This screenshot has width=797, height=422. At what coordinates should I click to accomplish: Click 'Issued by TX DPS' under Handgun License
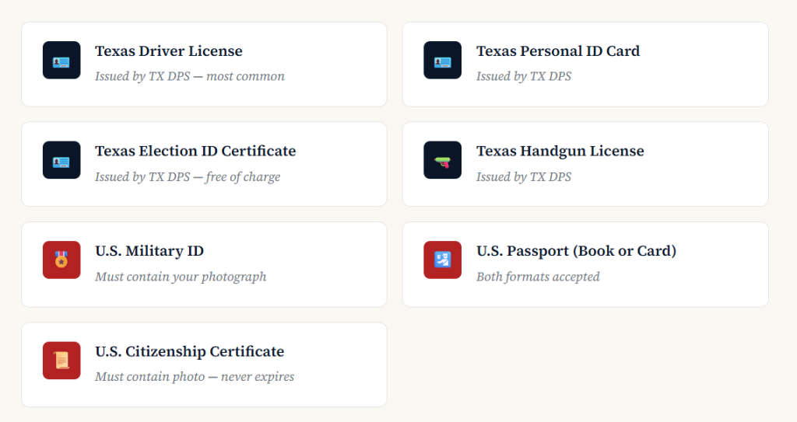click(x=524, y=176)
